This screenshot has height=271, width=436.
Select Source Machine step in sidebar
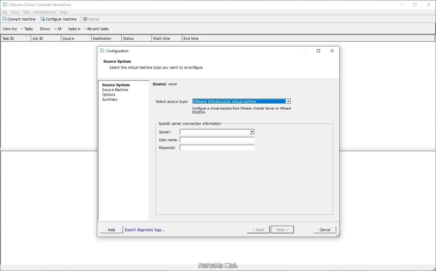[x=115, y=90]
